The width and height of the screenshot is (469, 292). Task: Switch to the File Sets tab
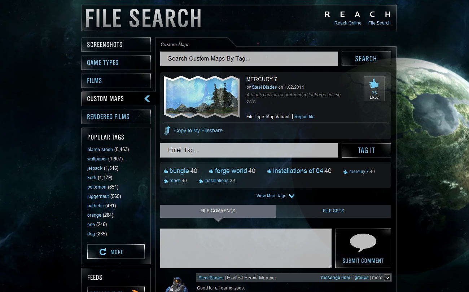[333, 211]
